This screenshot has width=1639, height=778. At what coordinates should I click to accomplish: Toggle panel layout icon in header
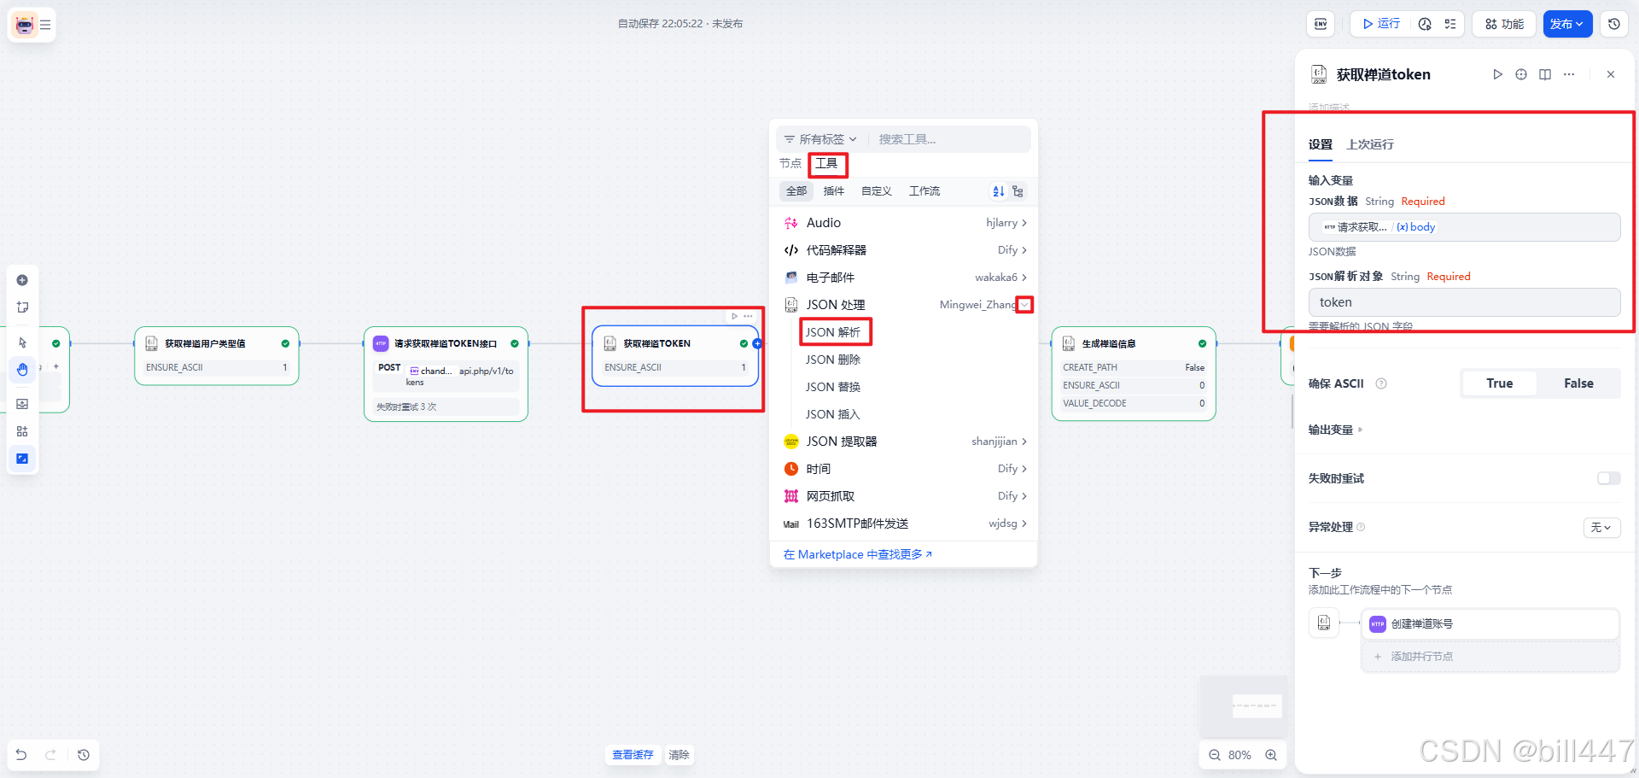point(1545,74)
